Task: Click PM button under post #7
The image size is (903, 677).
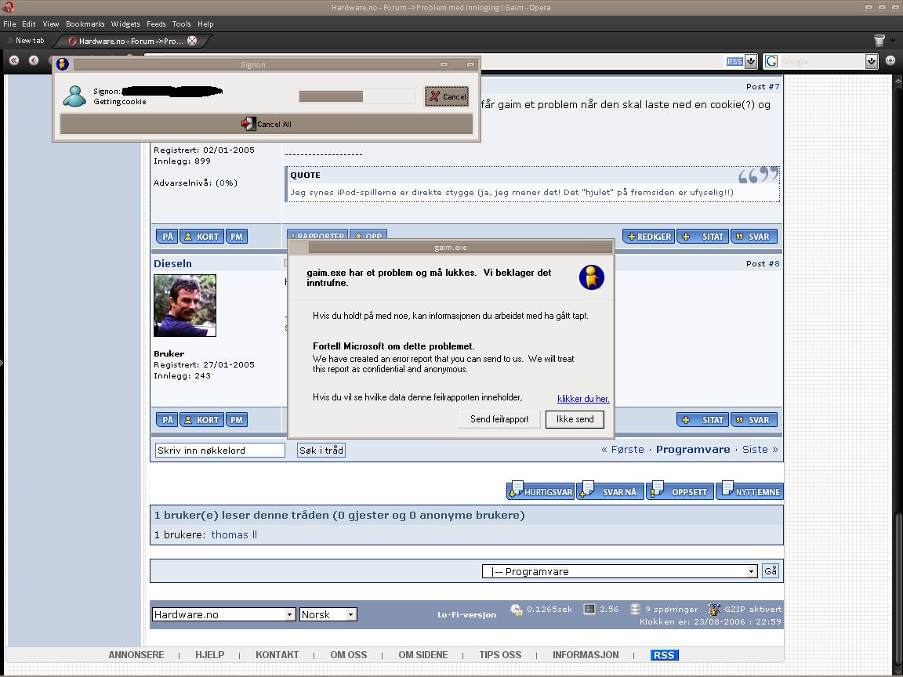Action: coord(237,237)
